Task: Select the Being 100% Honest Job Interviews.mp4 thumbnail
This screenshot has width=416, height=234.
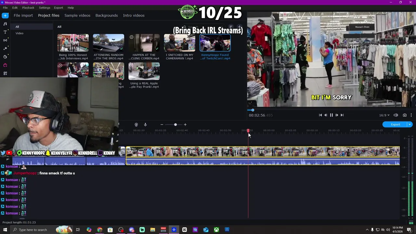Action: click(73, 43)
